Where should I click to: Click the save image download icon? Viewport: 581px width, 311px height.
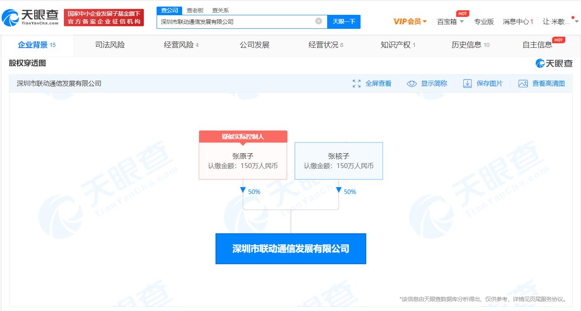click(x=467, y=84)
